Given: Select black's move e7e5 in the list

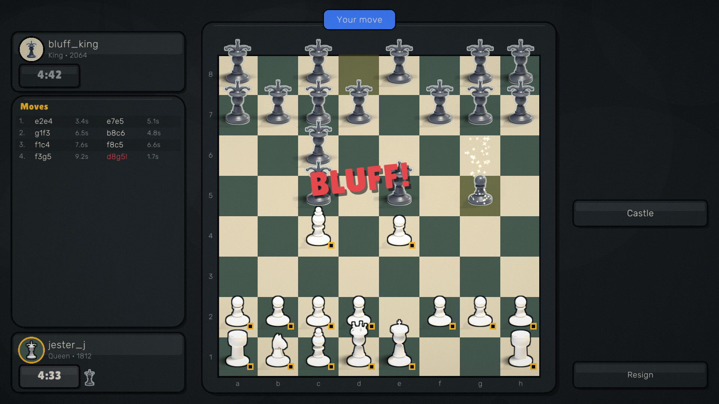Looking at the screenshot, I should (x=115, y=121).
